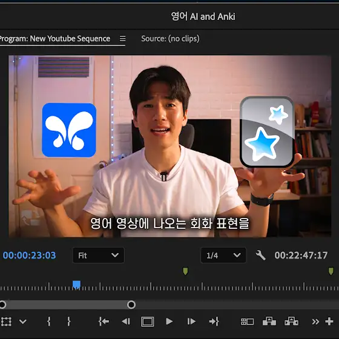Toggle the comparison view icon

(248, 321)
